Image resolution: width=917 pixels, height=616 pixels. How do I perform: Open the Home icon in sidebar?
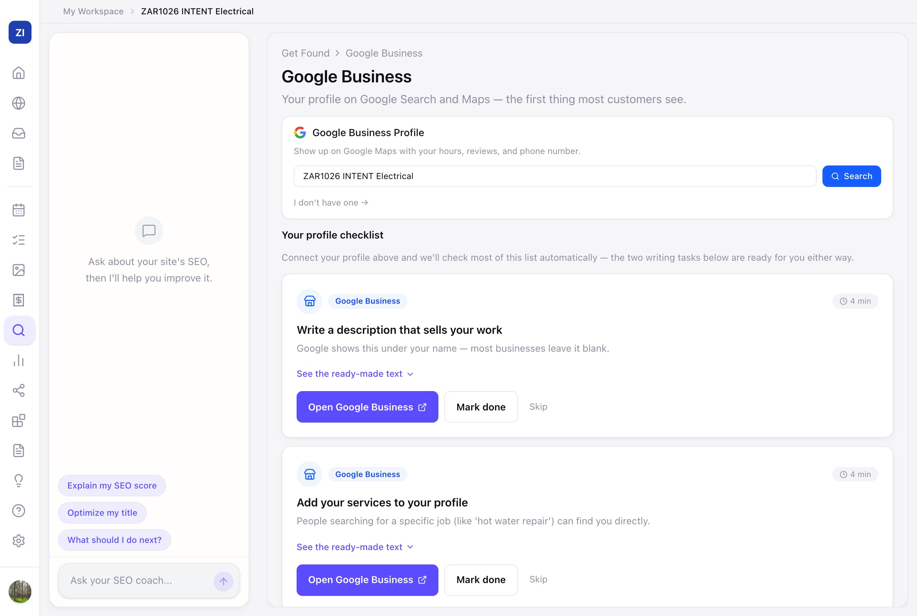tap(19, 73)
